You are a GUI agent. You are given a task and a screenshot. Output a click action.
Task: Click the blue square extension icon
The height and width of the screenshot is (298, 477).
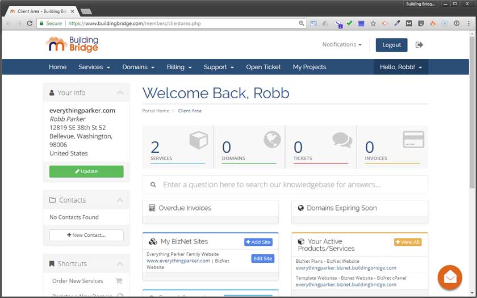(x=361, y=23)
